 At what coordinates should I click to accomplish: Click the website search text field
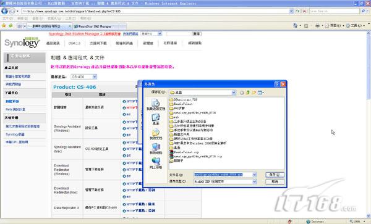pyautogui.click(x=178, y=34)
